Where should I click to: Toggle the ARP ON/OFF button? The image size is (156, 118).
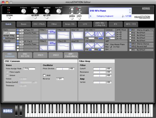coord(35,18)
